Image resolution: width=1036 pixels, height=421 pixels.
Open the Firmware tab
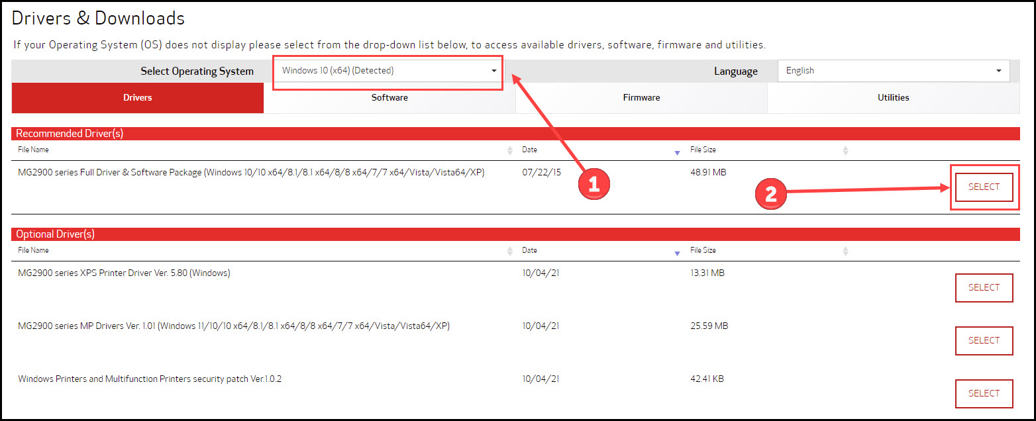tap(641, 98)
